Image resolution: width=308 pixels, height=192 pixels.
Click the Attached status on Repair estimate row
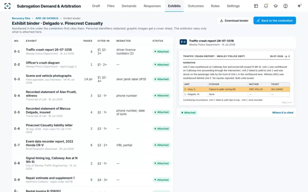pyautogui.click(x=161, y=180)
